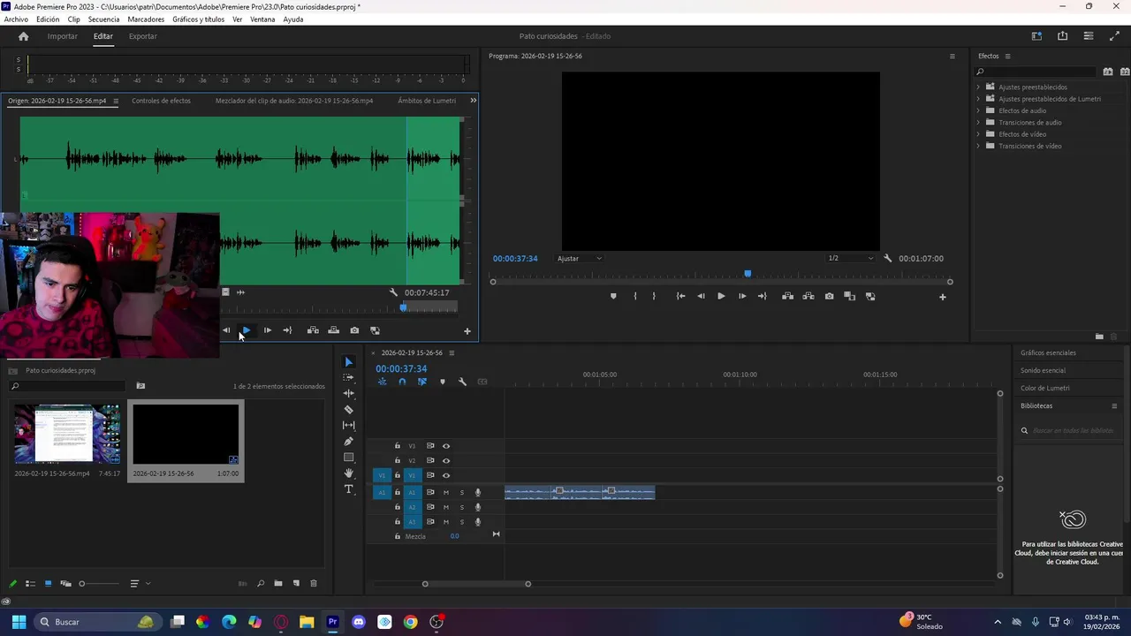Open the Secuencia menu
The width and height of the screenshot is (1131, 636).
103,19
